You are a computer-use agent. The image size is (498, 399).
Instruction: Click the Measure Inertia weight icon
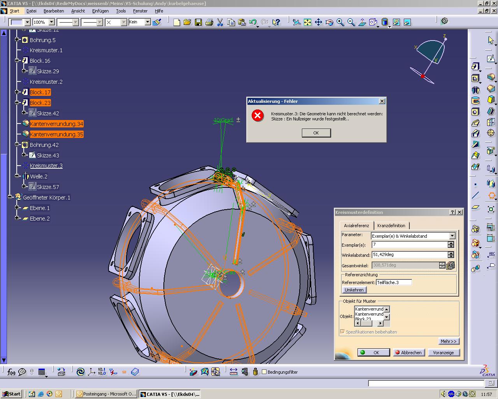click(255, 372)
